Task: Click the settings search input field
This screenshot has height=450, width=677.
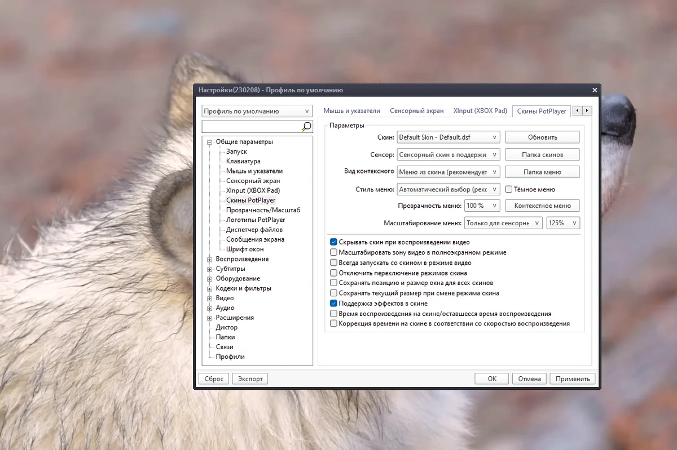Action: [252, 127]
